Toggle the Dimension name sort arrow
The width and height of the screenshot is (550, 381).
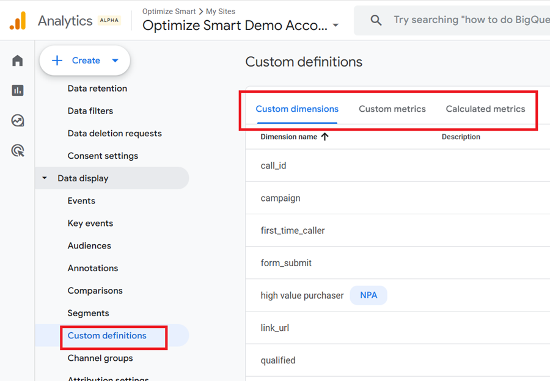click(x=326, y=137)
